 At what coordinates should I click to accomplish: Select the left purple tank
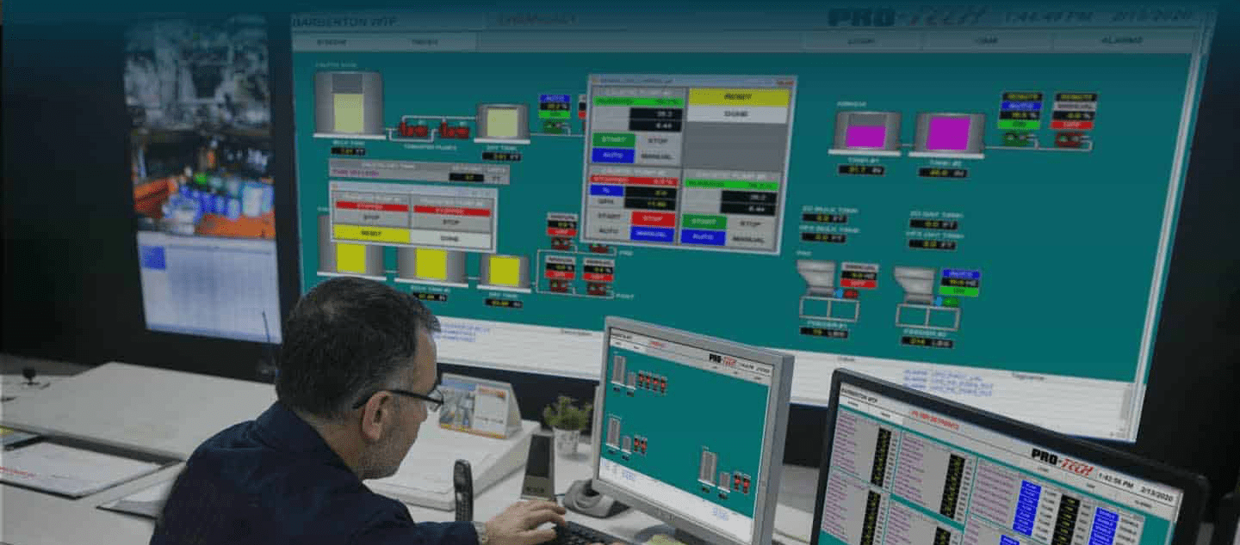coord(866,132)
